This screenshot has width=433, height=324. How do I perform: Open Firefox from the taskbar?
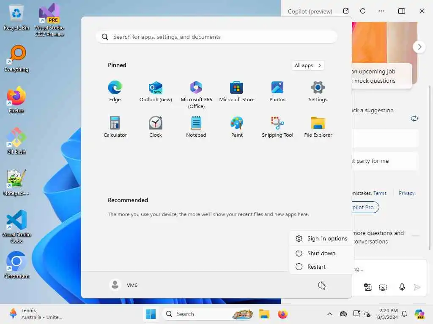282,314
